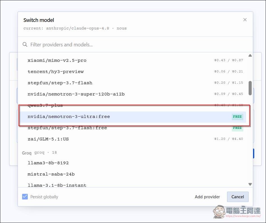Click scrollbar up arrow

click(250, 55)
